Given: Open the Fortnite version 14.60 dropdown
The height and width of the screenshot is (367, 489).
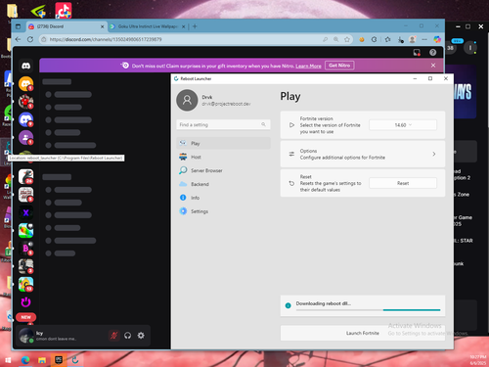Looking at the screenshot, I should [x=403, y=125].
